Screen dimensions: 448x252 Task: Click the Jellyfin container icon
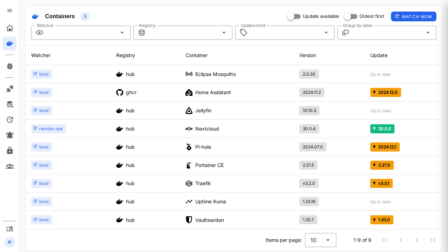pos(189,111)
